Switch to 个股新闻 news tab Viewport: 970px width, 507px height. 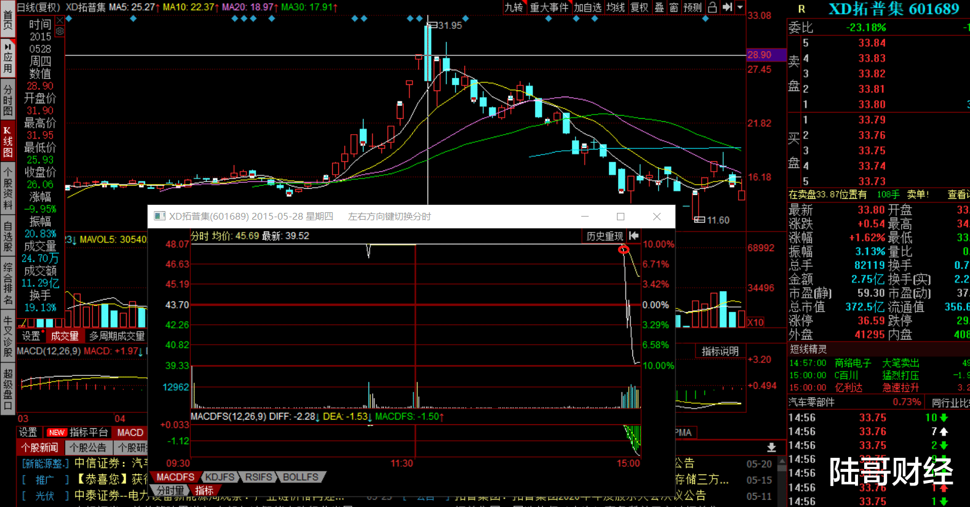(39, 447)
